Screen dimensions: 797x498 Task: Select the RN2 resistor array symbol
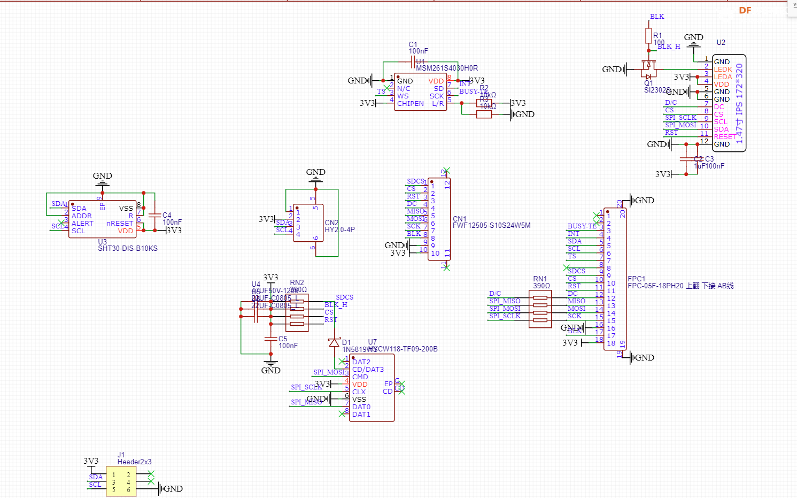coord(297,312)
